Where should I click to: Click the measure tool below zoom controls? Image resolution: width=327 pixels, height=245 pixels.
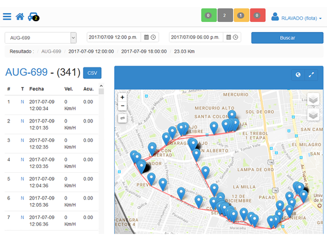tap(123, 118)
